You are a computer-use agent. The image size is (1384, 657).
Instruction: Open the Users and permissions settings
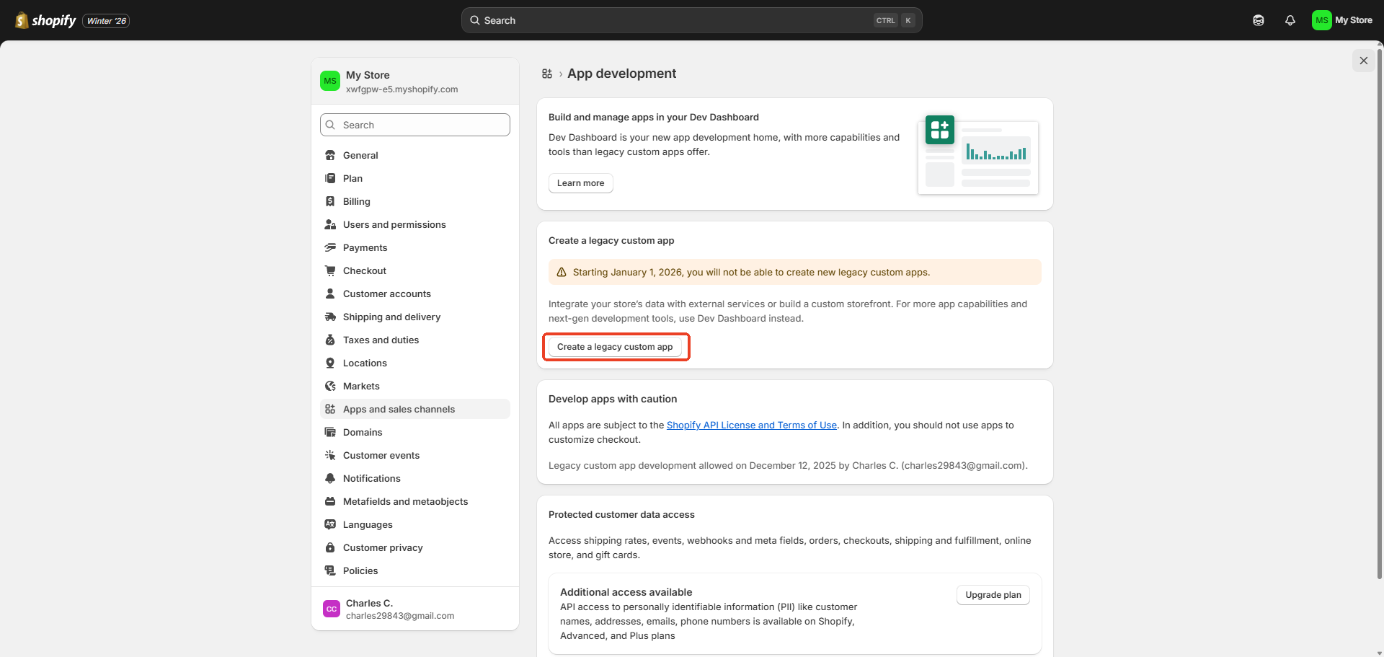click(394, 224)
